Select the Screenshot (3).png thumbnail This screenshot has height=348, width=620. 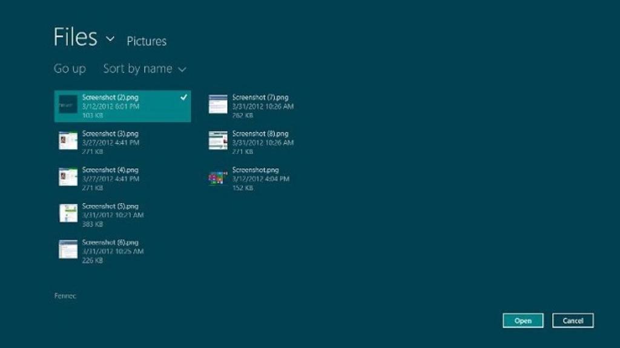(68, 141)
